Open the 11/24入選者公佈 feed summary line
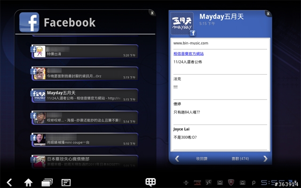301x188 pixels. tap(84, 98)
